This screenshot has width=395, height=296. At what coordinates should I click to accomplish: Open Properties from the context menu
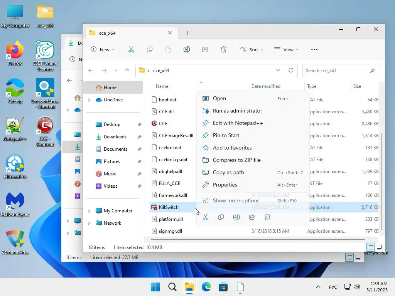[x=253, y=185]
